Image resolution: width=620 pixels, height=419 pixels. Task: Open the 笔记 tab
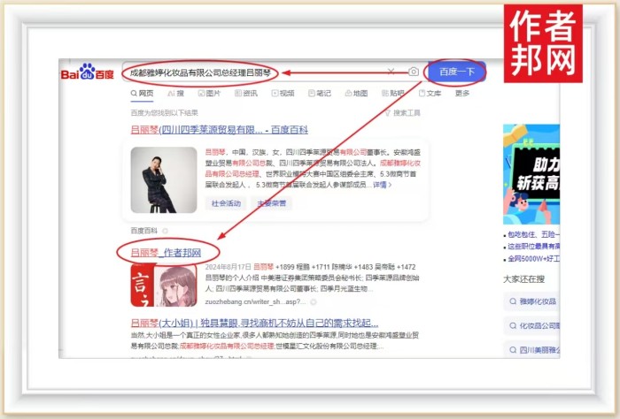point(320,93)
